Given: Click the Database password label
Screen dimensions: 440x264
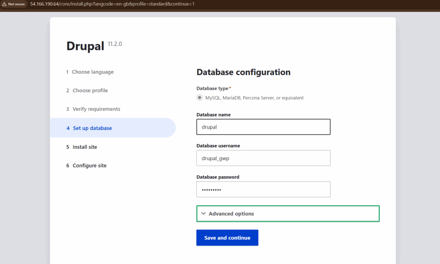Looking at the screenshot, I should point(218,177).
